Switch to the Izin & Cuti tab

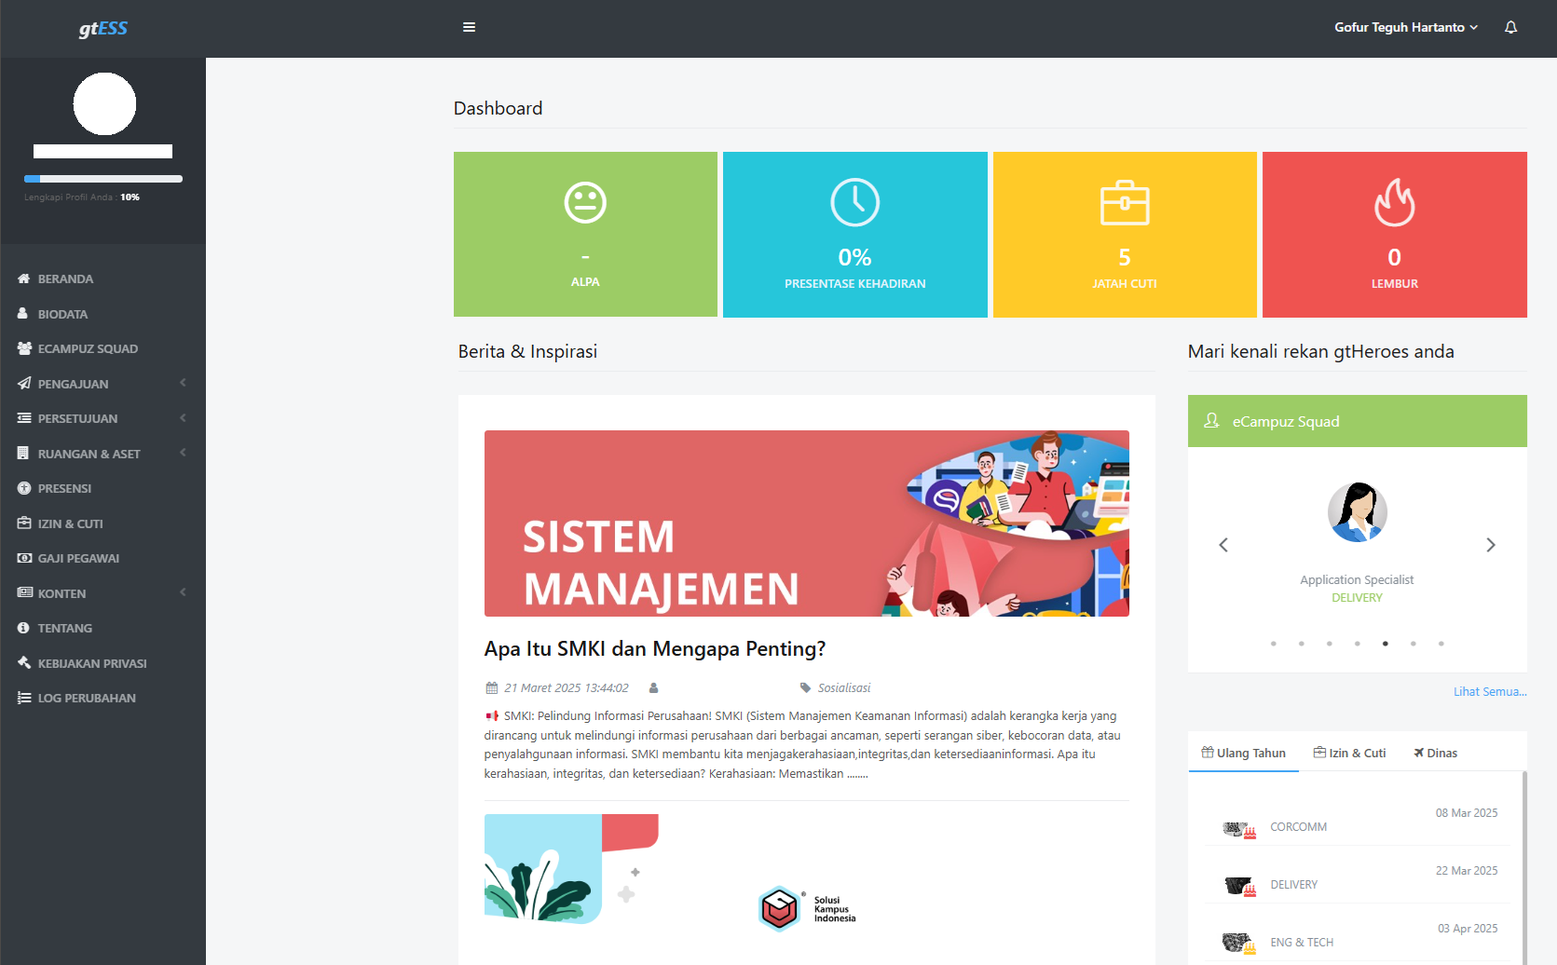click(1349, 752)
